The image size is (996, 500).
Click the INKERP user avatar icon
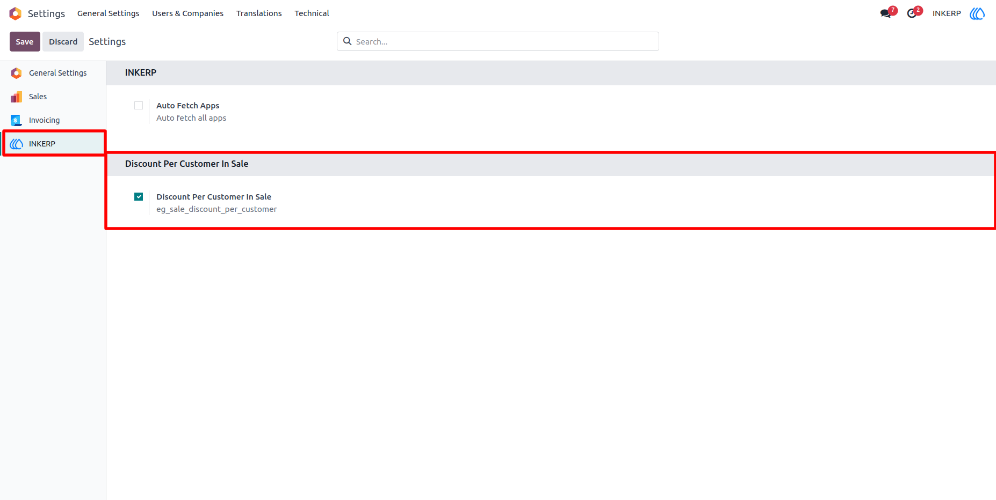point(977,13)
